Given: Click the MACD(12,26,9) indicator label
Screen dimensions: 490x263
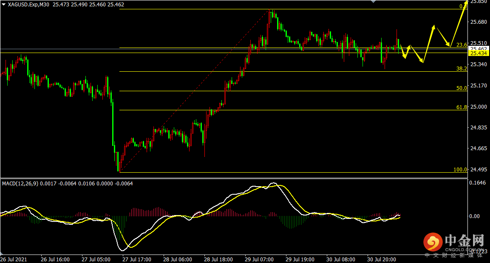Looking at the screenshot, I should pyautogui.click(x=20, y=183).
